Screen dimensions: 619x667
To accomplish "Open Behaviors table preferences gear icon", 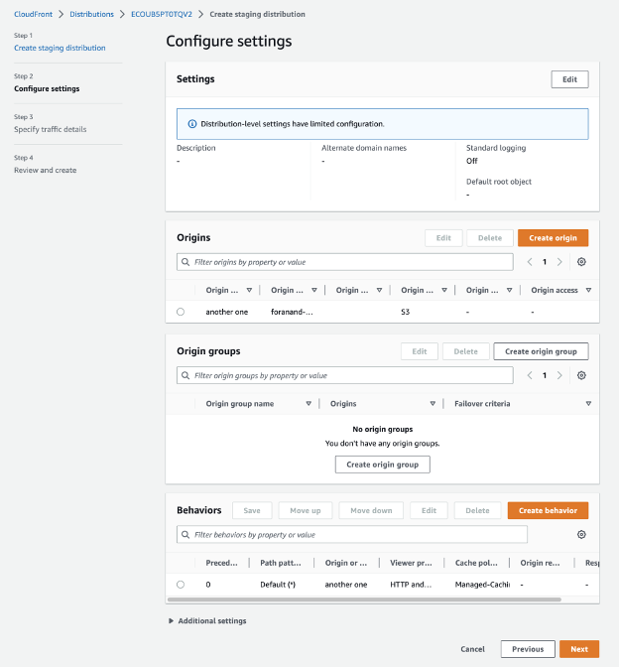I will [581, 534].
